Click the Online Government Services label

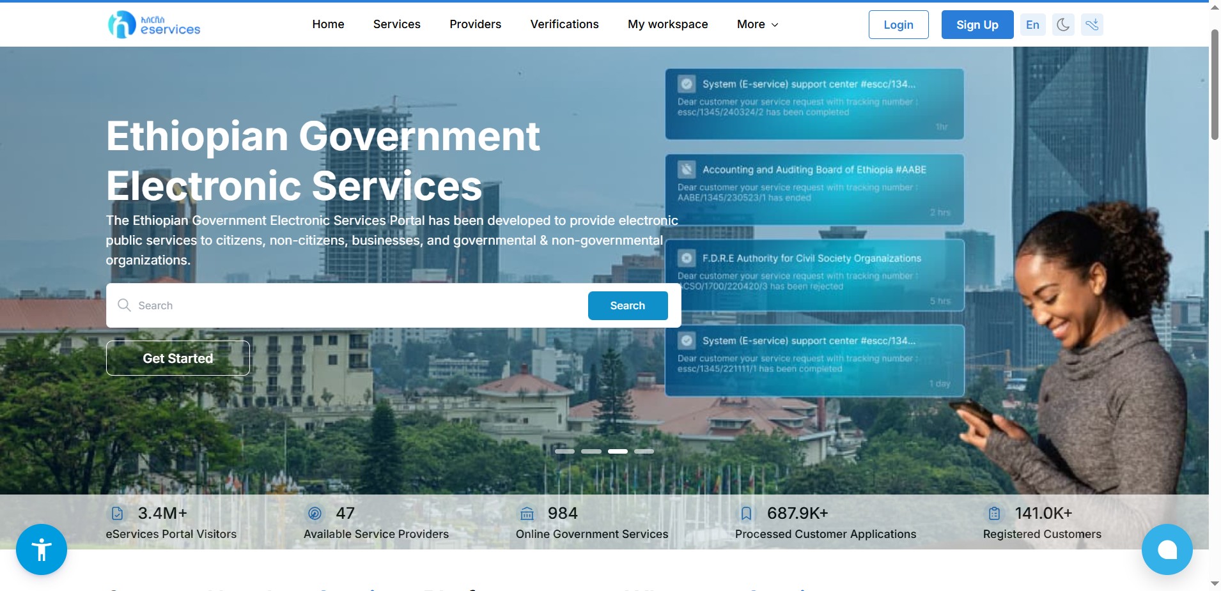point(592,534)
